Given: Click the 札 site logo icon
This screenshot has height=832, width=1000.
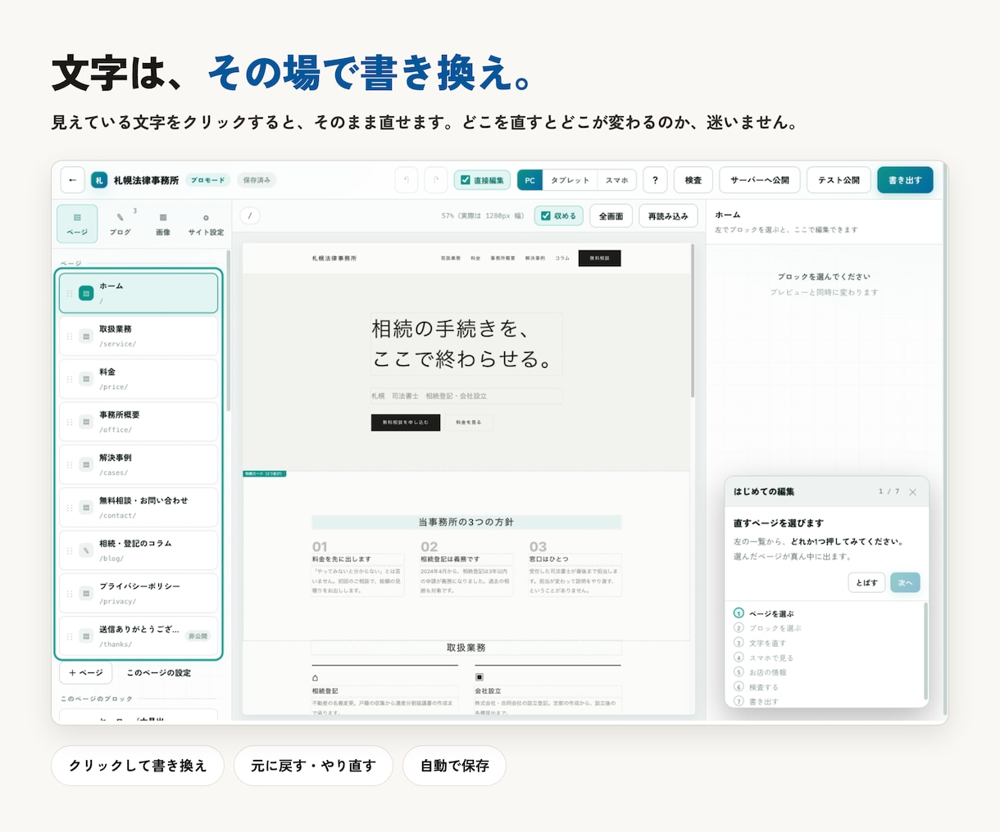Looking at the screenshot, I should pyautogui.click(x=99, y=180).
